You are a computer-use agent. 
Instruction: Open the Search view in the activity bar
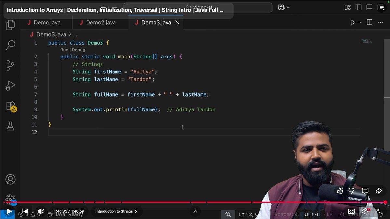10,45
